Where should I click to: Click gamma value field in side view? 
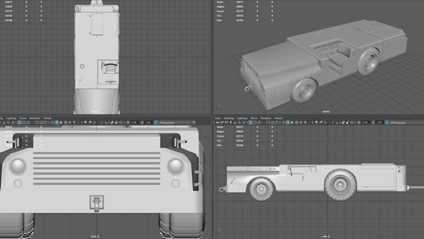(379, 122)
